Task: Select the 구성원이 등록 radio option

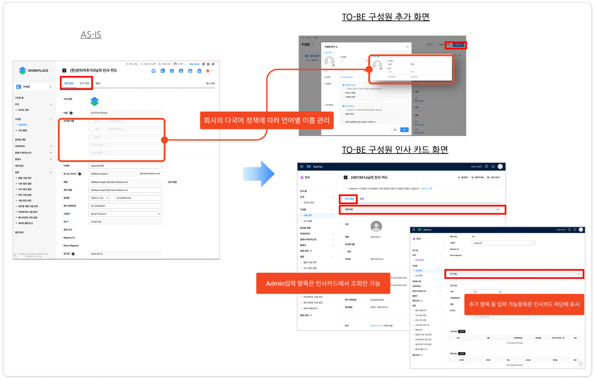Action: (343, 97)
